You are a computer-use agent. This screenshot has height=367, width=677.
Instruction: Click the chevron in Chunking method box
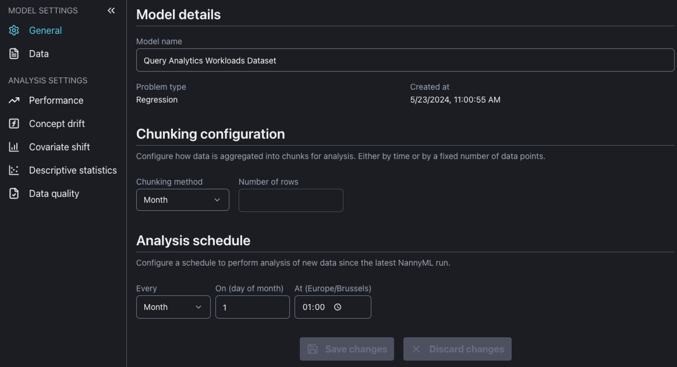pyautogui.click(x=217, y=200)
